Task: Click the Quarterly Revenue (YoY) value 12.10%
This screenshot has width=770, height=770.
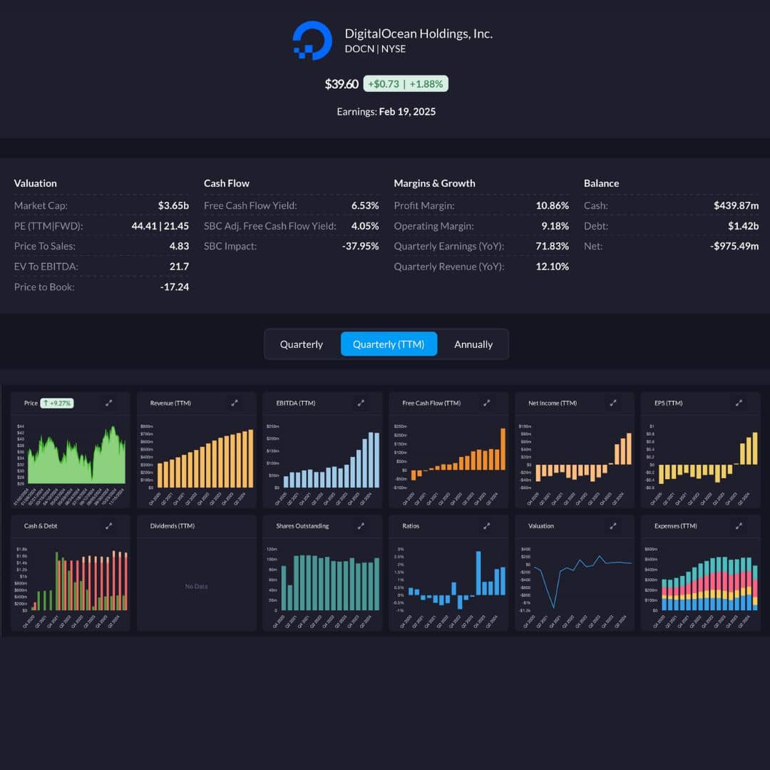Action: [552, 266]
